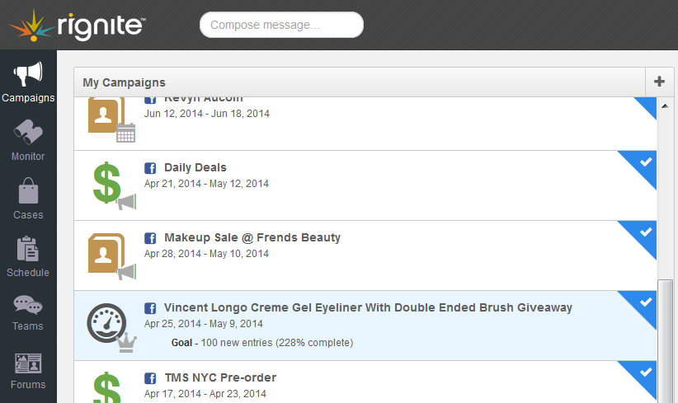This screenshot has width=678, height=403.
Task: Open the TMS NYC Pre-order campaign
Action: 220,377
